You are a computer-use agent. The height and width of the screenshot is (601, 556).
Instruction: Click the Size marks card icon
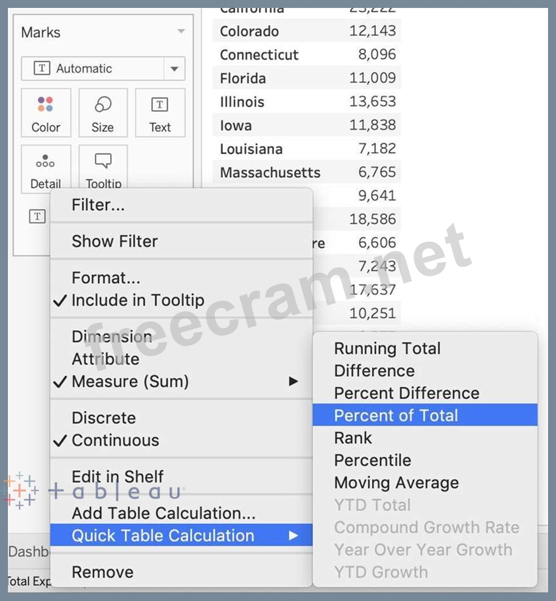[102, 113]
